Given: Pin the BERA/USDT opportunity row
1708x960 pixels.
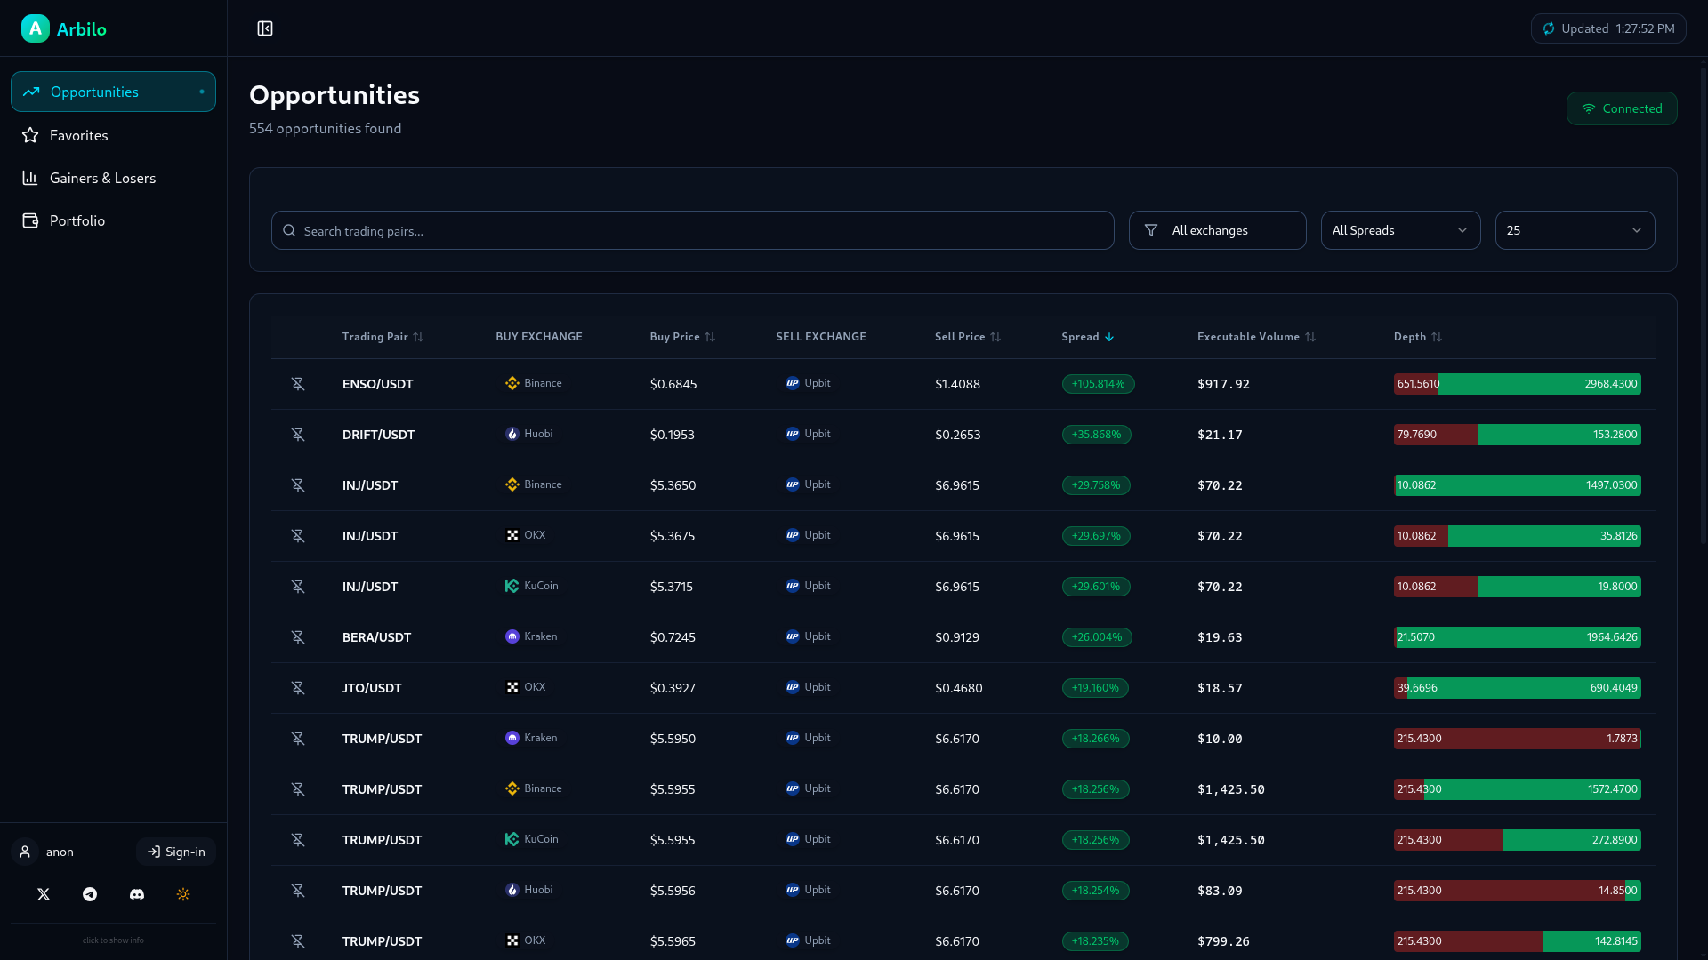Looking at the screenshot, I should point(298,636).
